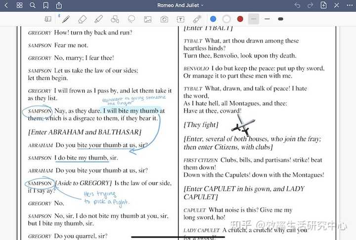Image resolution: width=356 pixels, height=240 pixels.
Task: Select the Shapes tool
Action: click(x=115, y=19)
